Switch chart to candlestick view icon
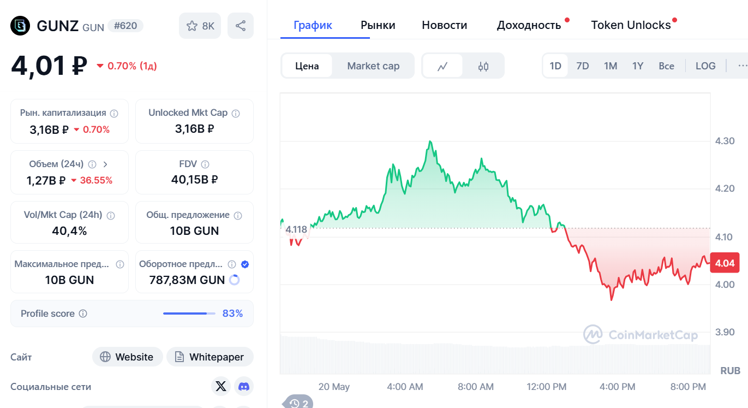Viewport: 748px width, 408px height. 483,66
